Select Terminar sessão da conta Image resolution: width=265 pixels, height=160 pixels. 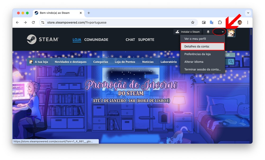point(202,69)
